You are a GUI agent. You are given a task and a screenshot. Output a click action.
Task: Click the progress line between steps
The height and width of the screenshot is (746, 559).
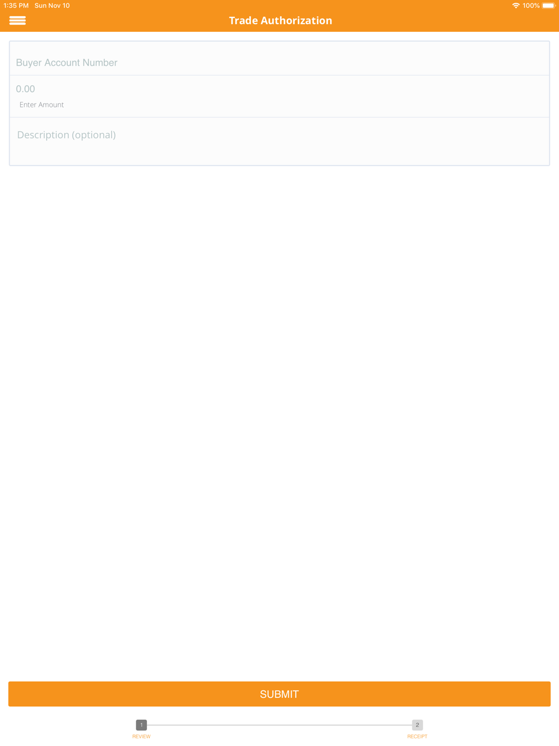(279, 725)
